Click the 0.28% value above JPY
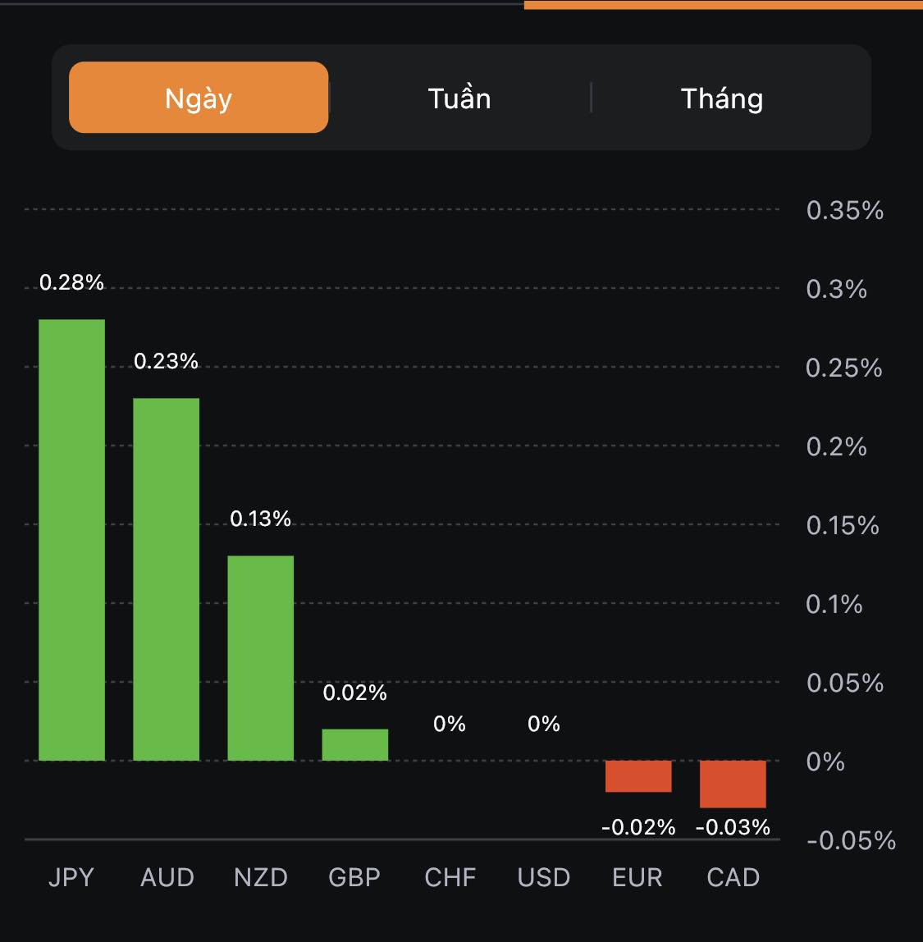 point(72,282)
